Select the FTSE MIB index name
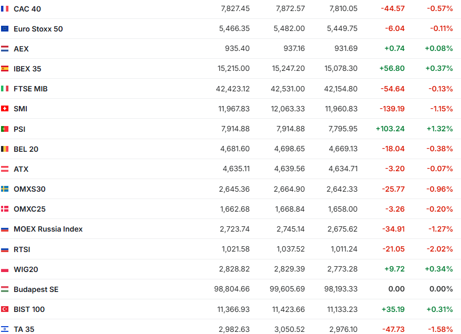The image size is (461, 334). (30, 89)
